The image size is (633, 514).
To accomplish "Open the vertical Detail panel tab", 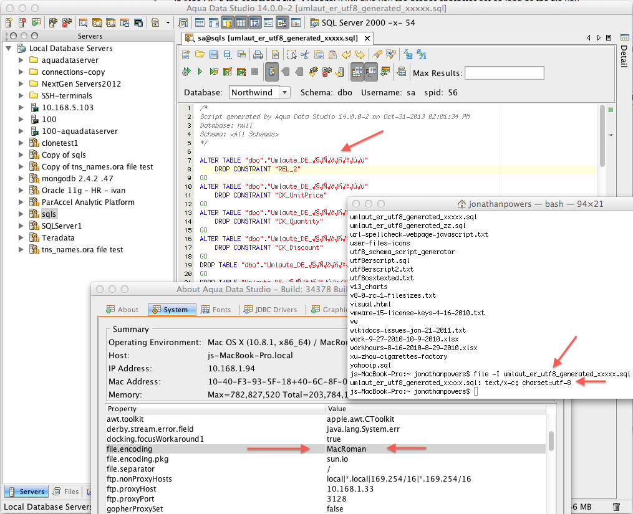I will [x=624, y=52].
